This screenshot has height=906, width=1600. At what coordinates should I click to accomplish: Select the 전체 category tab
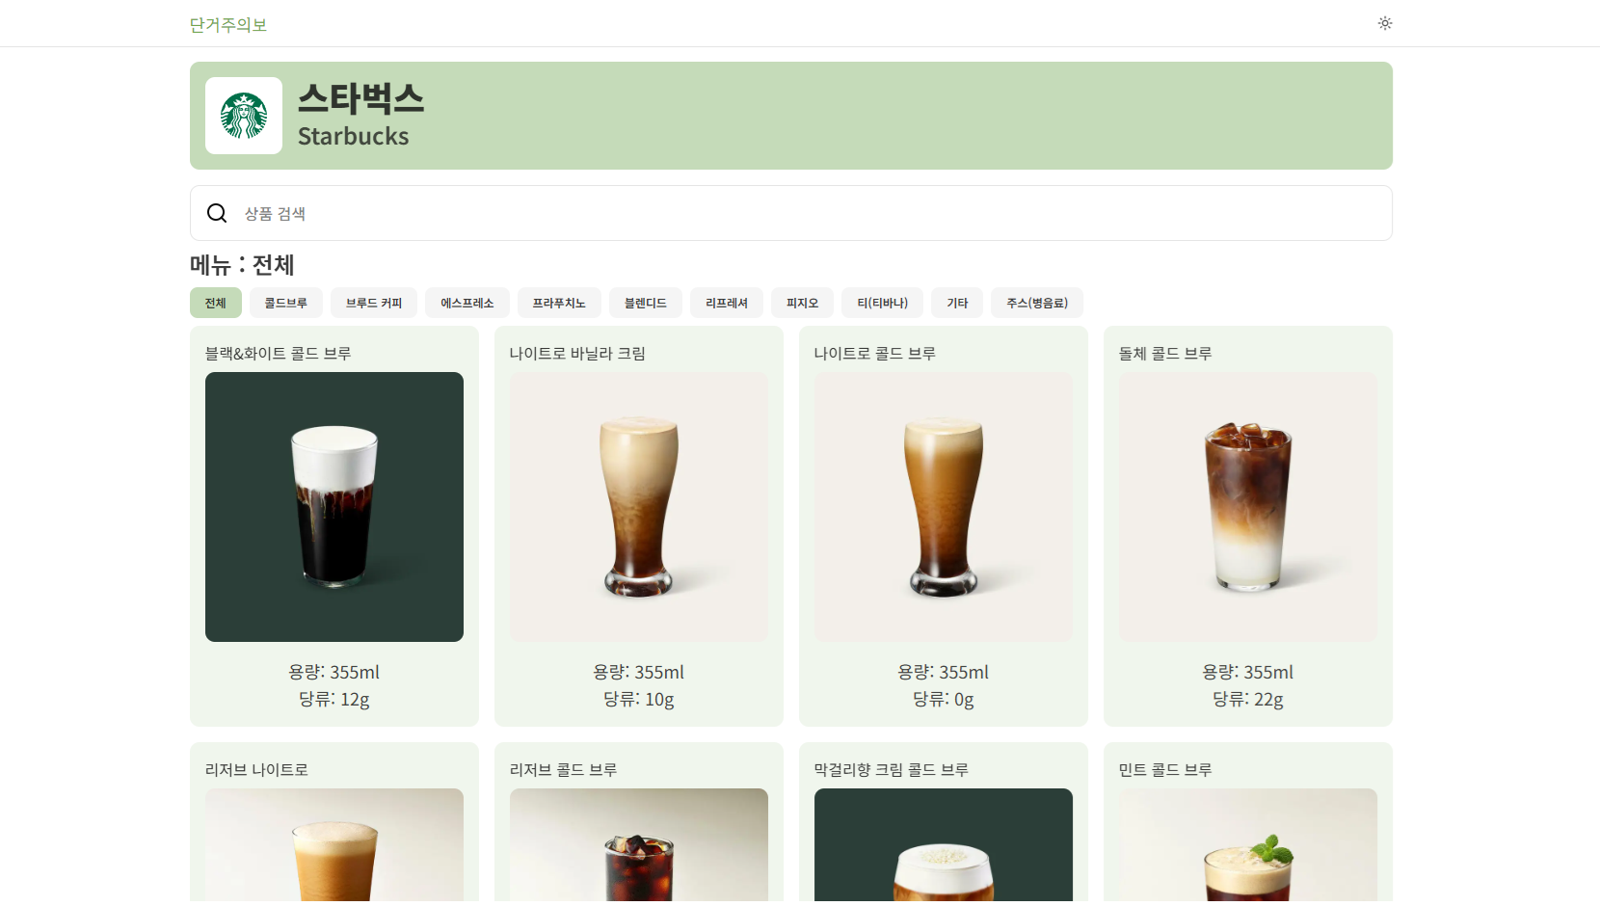pyautogui.click(x=216, y=303)
